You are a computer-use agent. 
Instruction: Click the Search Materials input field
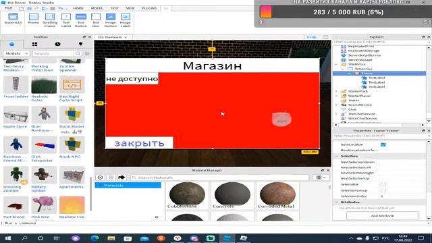[219, 178]
